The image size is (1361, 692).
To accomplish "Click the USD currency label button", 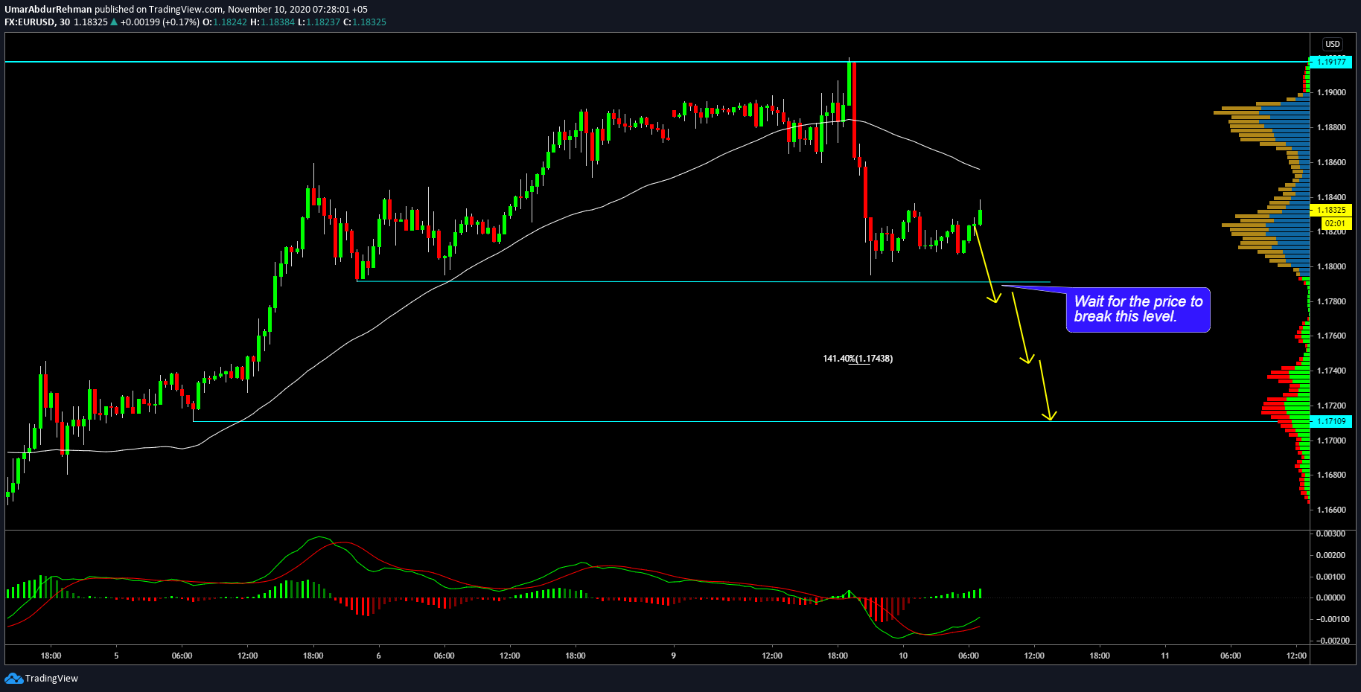I will coord(1332,44).
